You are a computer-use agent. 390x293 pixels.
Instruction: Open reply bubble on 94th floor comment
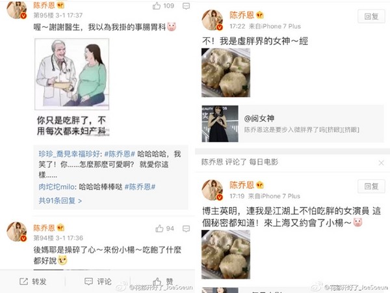[187, 229]
